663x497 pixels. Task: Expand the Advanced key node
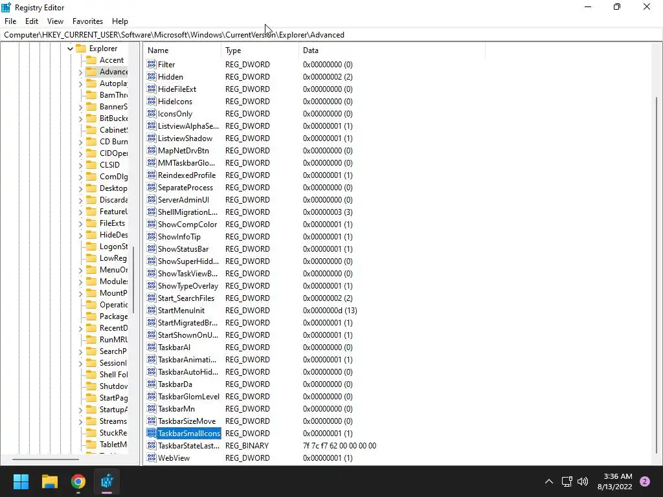coord(80,72)
